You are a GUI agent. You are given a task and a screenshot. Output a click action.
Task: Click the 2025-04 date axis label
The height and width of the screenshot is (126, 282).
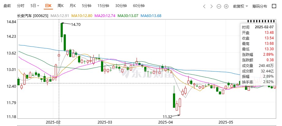click(x=165, y=122)
